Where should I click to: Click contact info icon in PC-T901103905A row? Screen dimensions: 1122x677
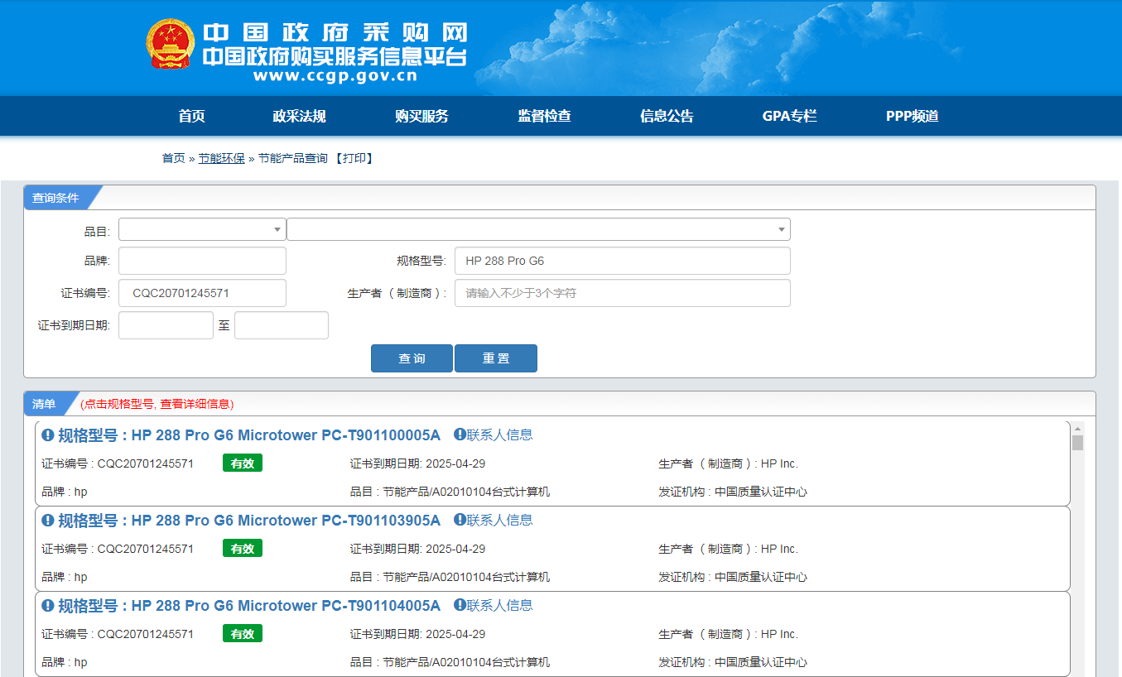(460, 520)
